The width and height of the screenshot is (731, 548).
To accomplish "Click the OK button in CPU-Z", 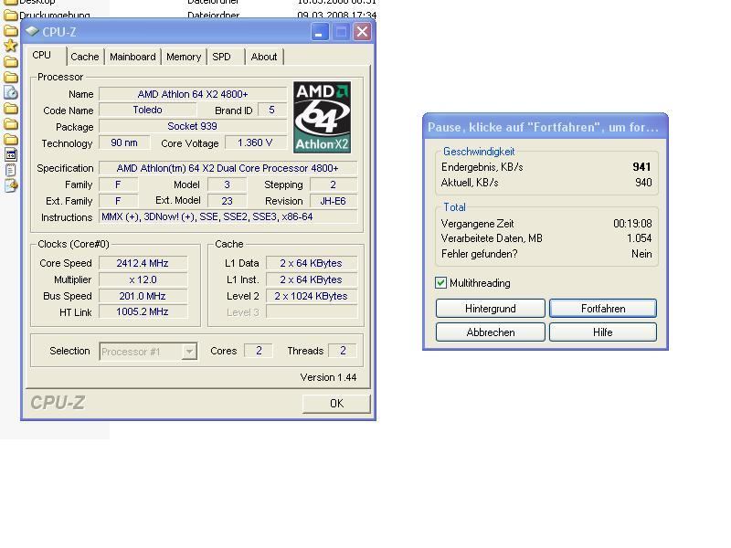I will click(x=336, y=404).
